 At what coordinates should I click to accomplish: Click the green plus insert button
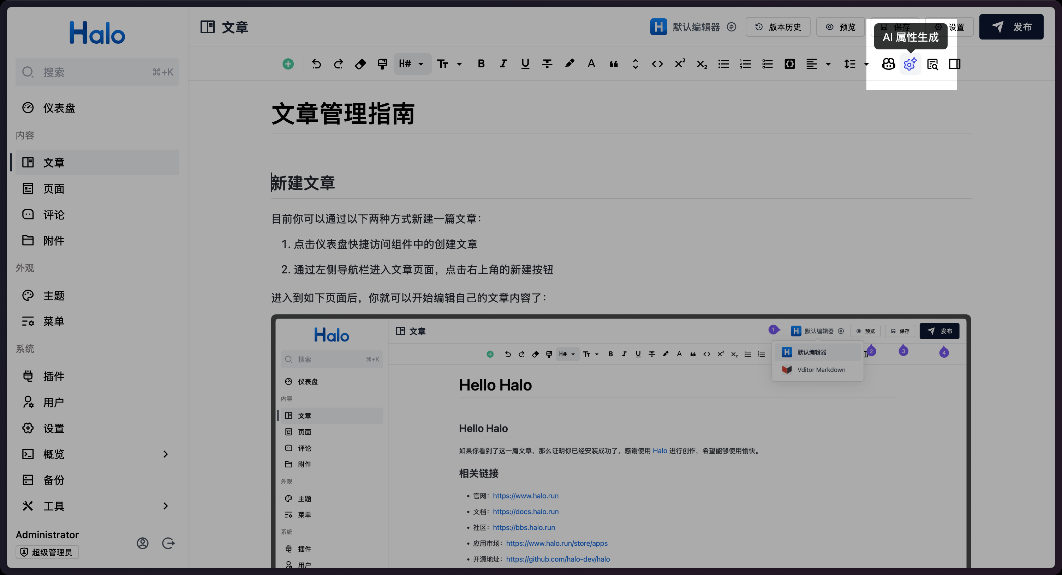click(288, 64)
